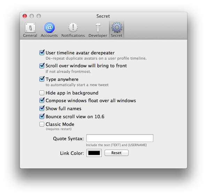Enable Hide app in background
207x196 pixels.
42,93
